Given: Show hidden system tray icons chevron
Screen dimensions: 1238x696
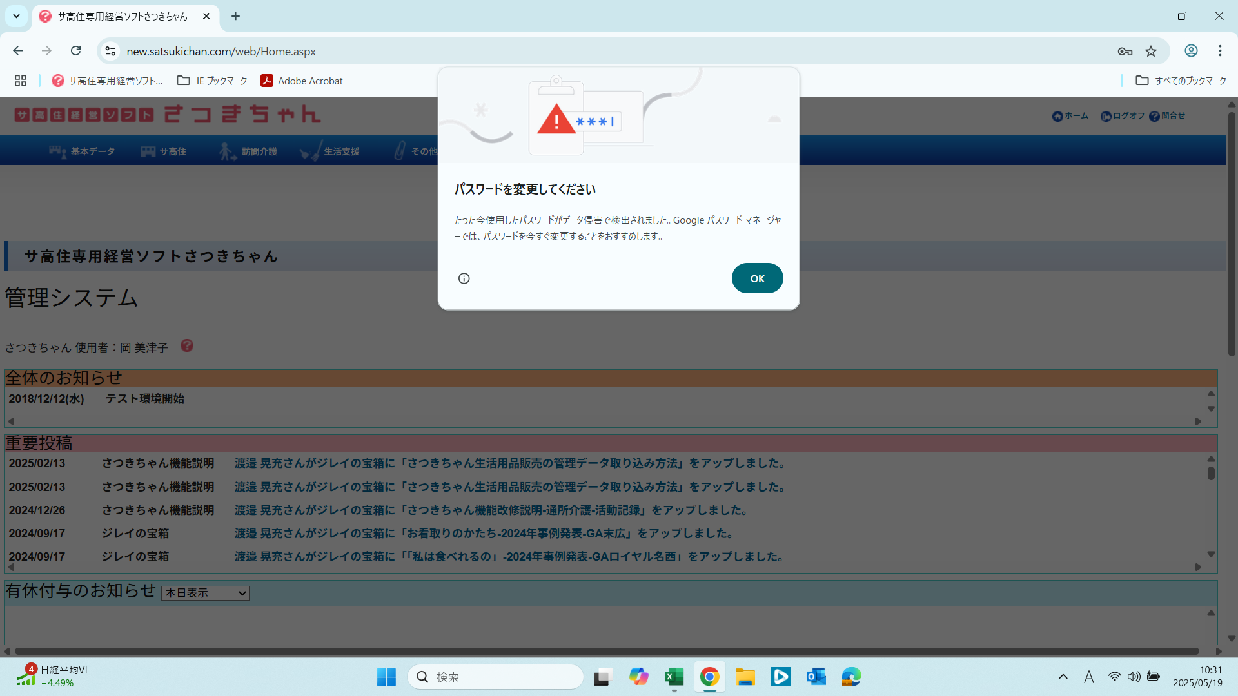Looking at the screenshot, I should coord(1063,677).
